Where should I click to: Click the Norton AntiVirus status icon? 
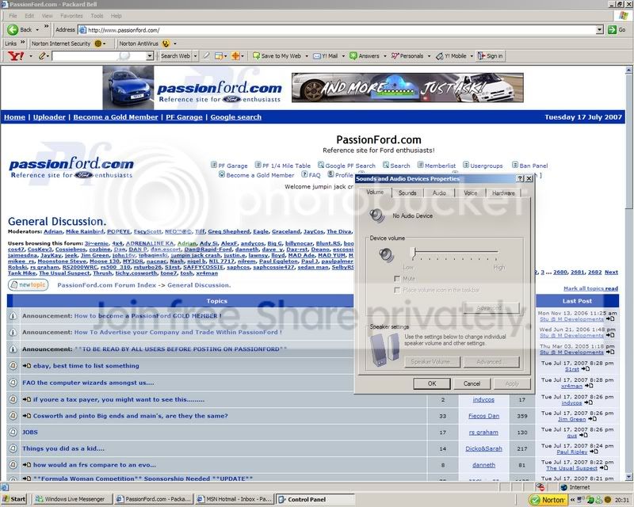tap(166, 44)
